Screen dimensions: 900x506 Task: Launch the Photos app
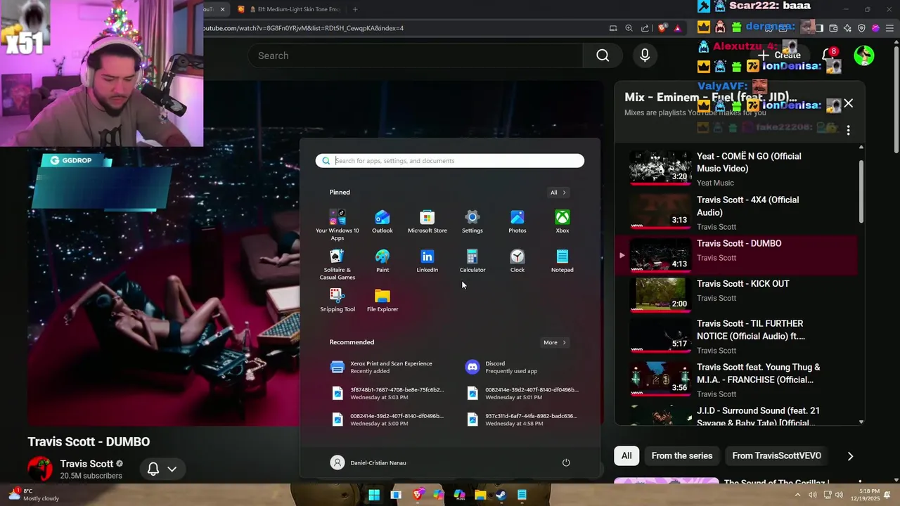pyautogui.click(x=517, y=221)
